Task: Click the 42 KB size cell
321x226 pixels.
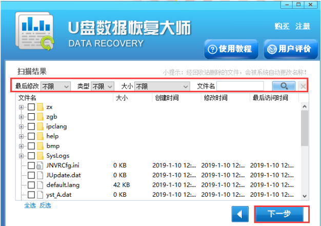Action: 122,185
